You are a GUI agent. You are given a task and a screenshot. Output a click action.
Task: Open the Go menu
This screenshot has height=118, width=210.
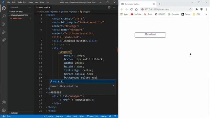[x=36, y=2]
